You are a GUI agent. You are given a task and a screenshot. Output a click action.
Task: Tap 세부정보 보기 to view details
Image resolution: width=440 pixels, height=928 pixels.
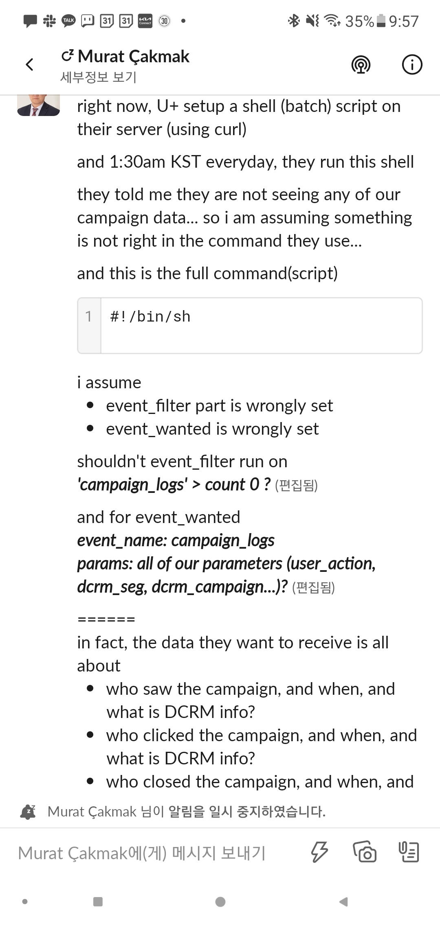coord(98,77)
